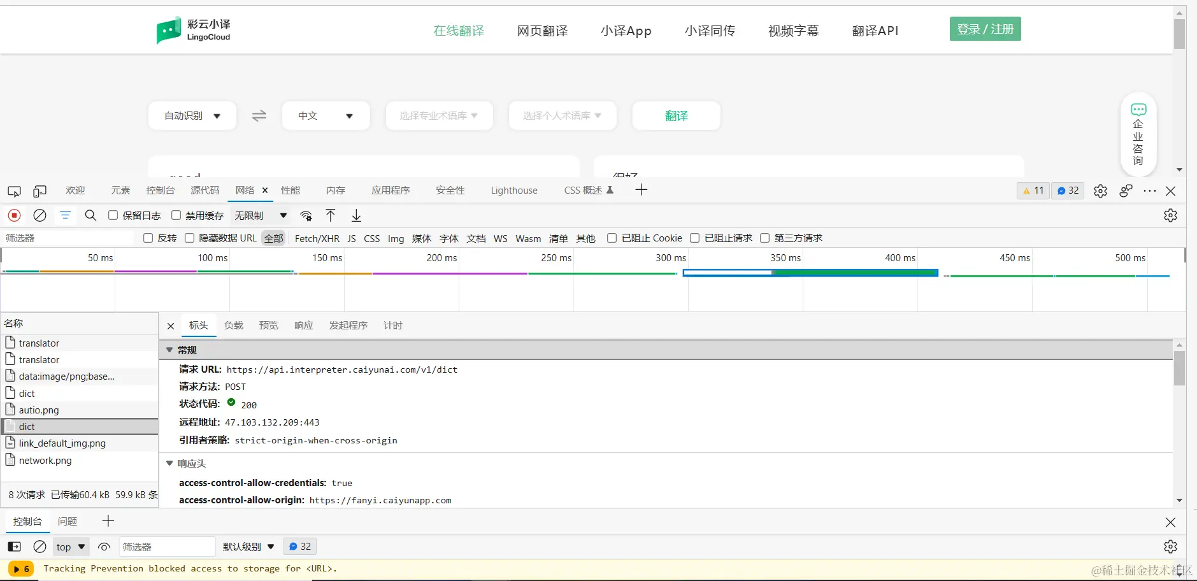
Task: Close request details pane X
Action: pyautogui.click(x=171, y=326)
